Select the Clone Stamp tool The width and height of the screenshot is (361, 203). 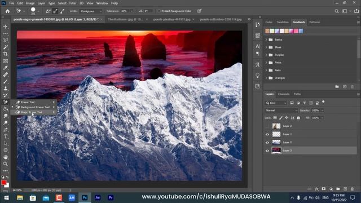tap(5, 89)
